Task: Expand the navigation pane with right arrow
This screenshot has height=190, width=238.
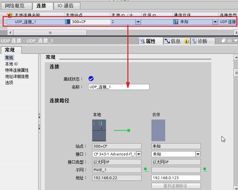Action: (39, 128)
